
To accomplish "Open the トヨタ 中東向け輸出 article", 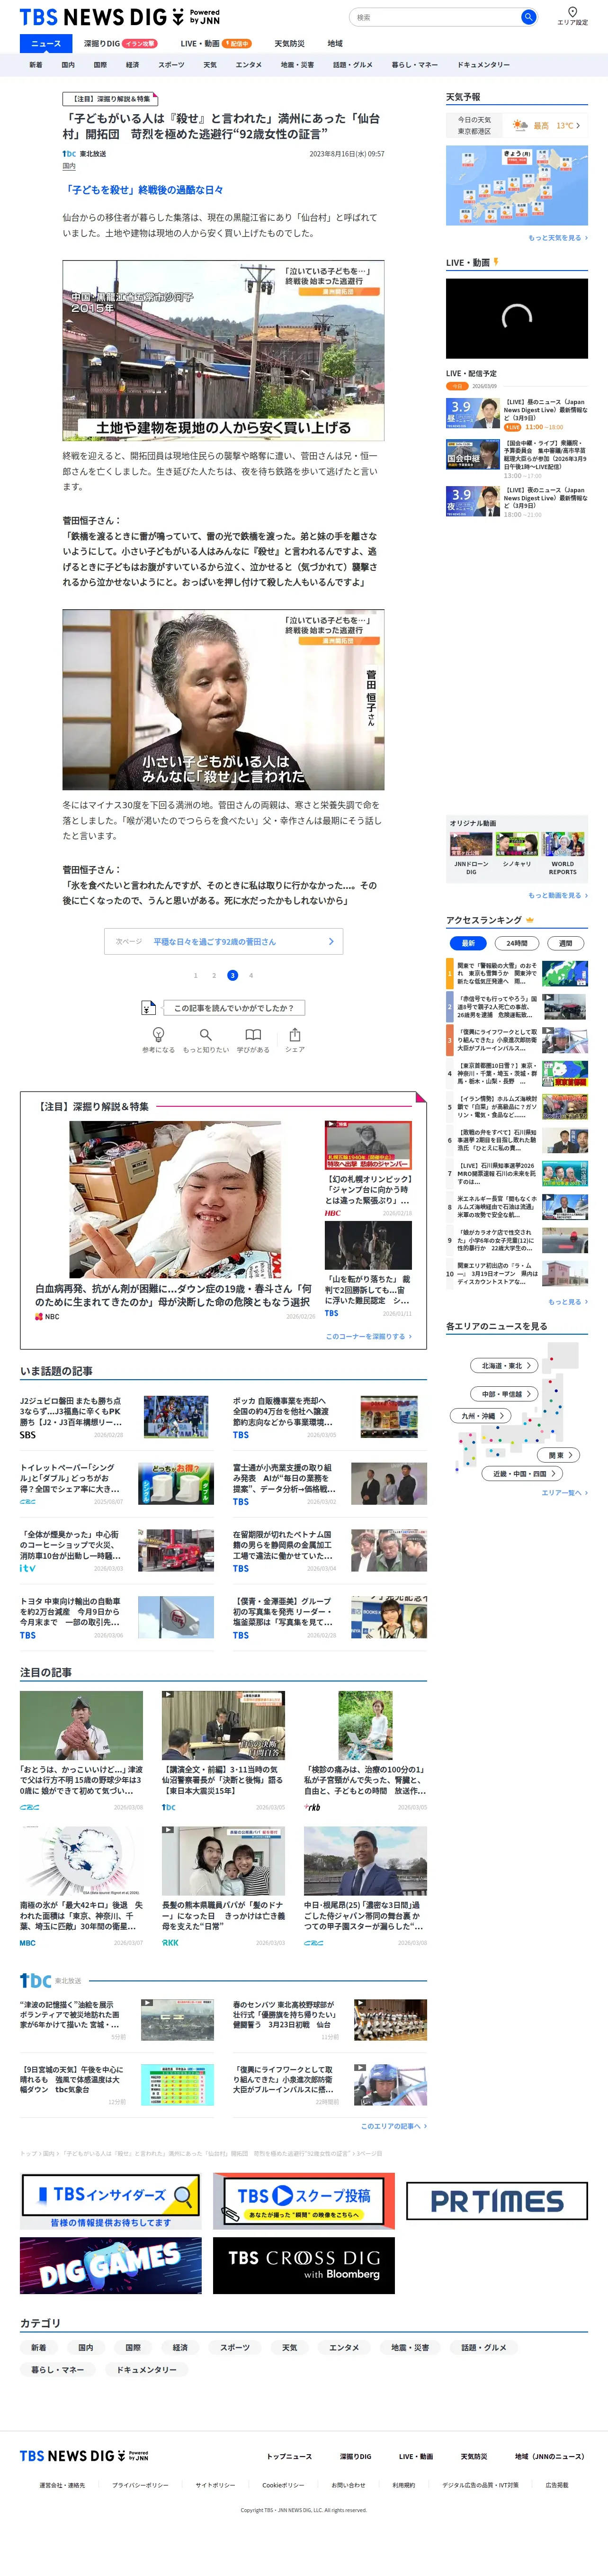I will [116, 1618].
